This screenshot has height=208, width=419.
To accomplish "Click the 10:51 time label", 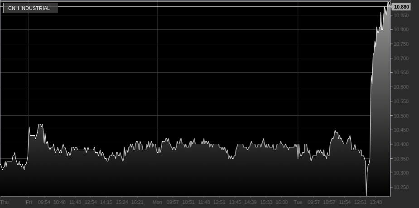I will pos(188,202).
